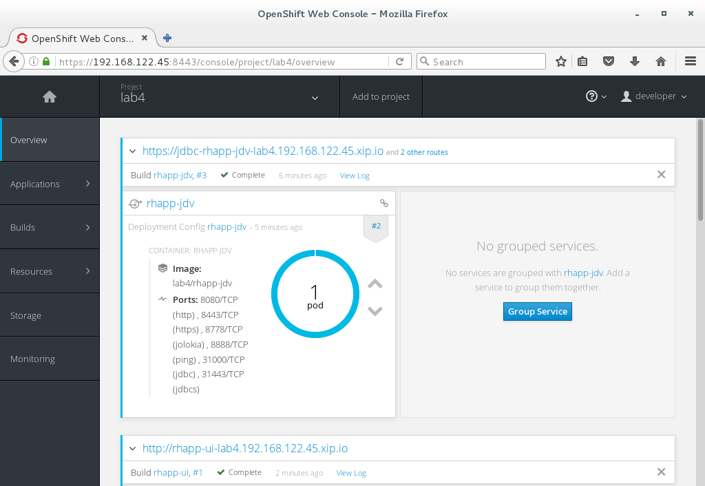This screenshot has width=705, height=486.
Task: Click the Firefox back button
Action: [14, 61]
